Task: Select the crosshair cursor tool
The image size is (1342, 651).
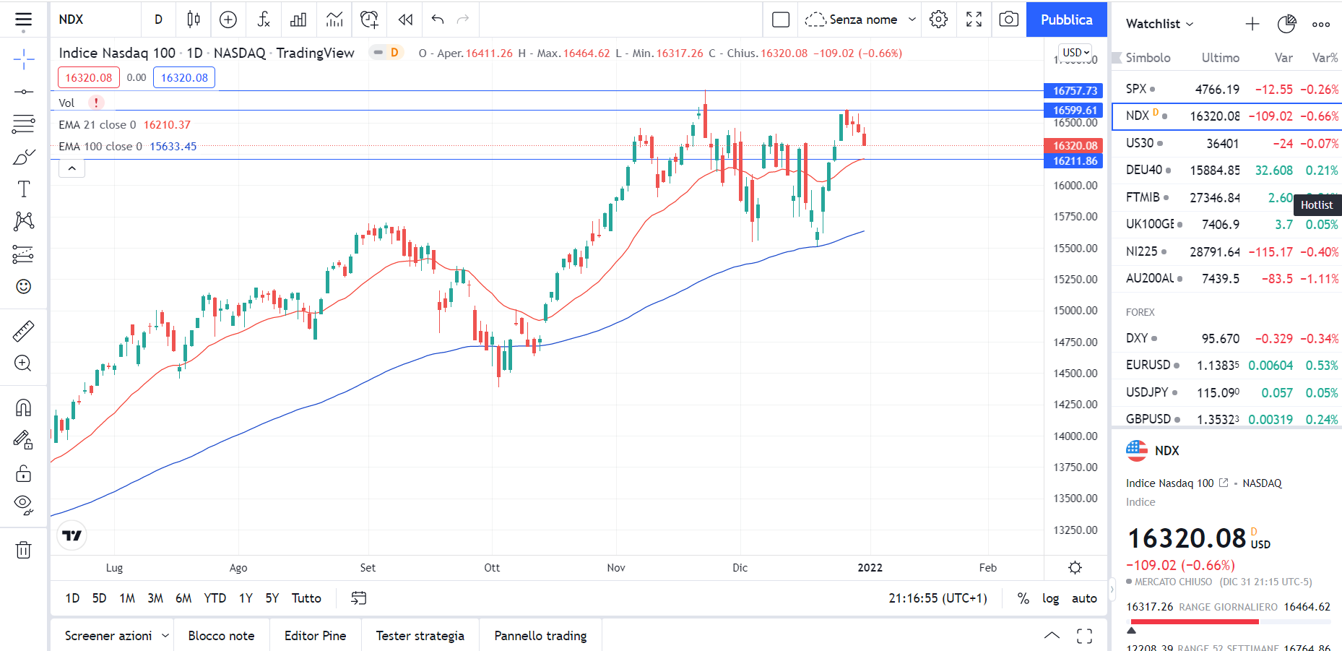Action: click(x=23, y=59)
